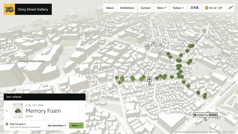Viewport: 238px width, 134px height.
Task: Open the About page
Action: tap(110, 8)
